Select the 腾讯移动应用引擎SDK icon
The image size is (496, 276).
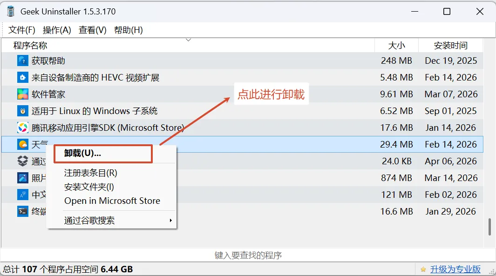coord(23,128)
